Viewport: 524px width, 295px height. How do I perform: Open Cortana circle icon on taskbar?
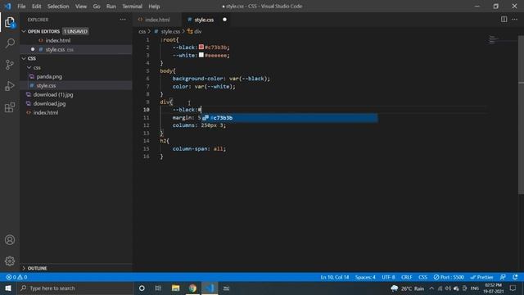(142, 288)
